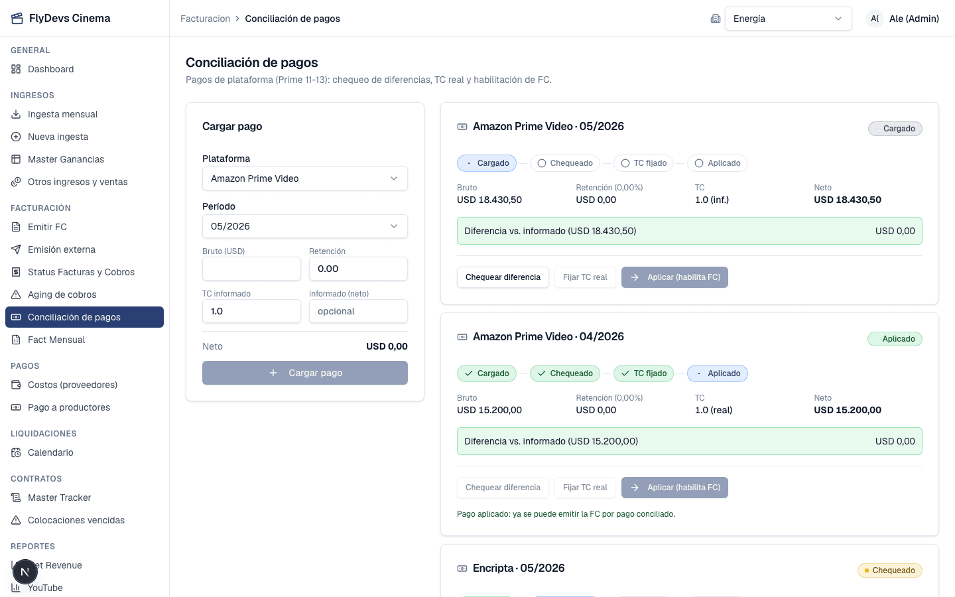Click the Colocaciones vencidas alert icon
Viewport: 955px width, 597px height.
(x=16, y=520)
